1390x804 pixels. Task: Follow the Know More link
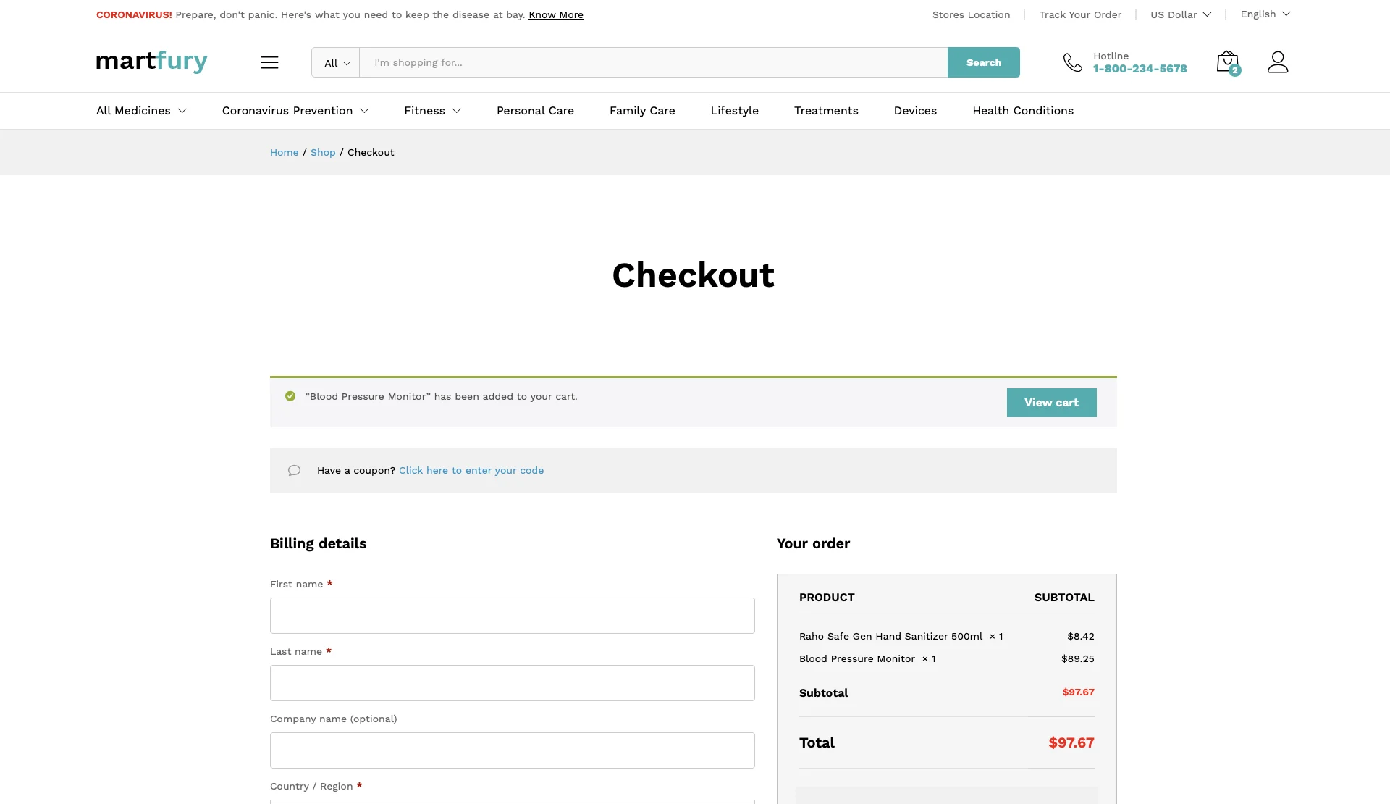[x=555, y=14]
